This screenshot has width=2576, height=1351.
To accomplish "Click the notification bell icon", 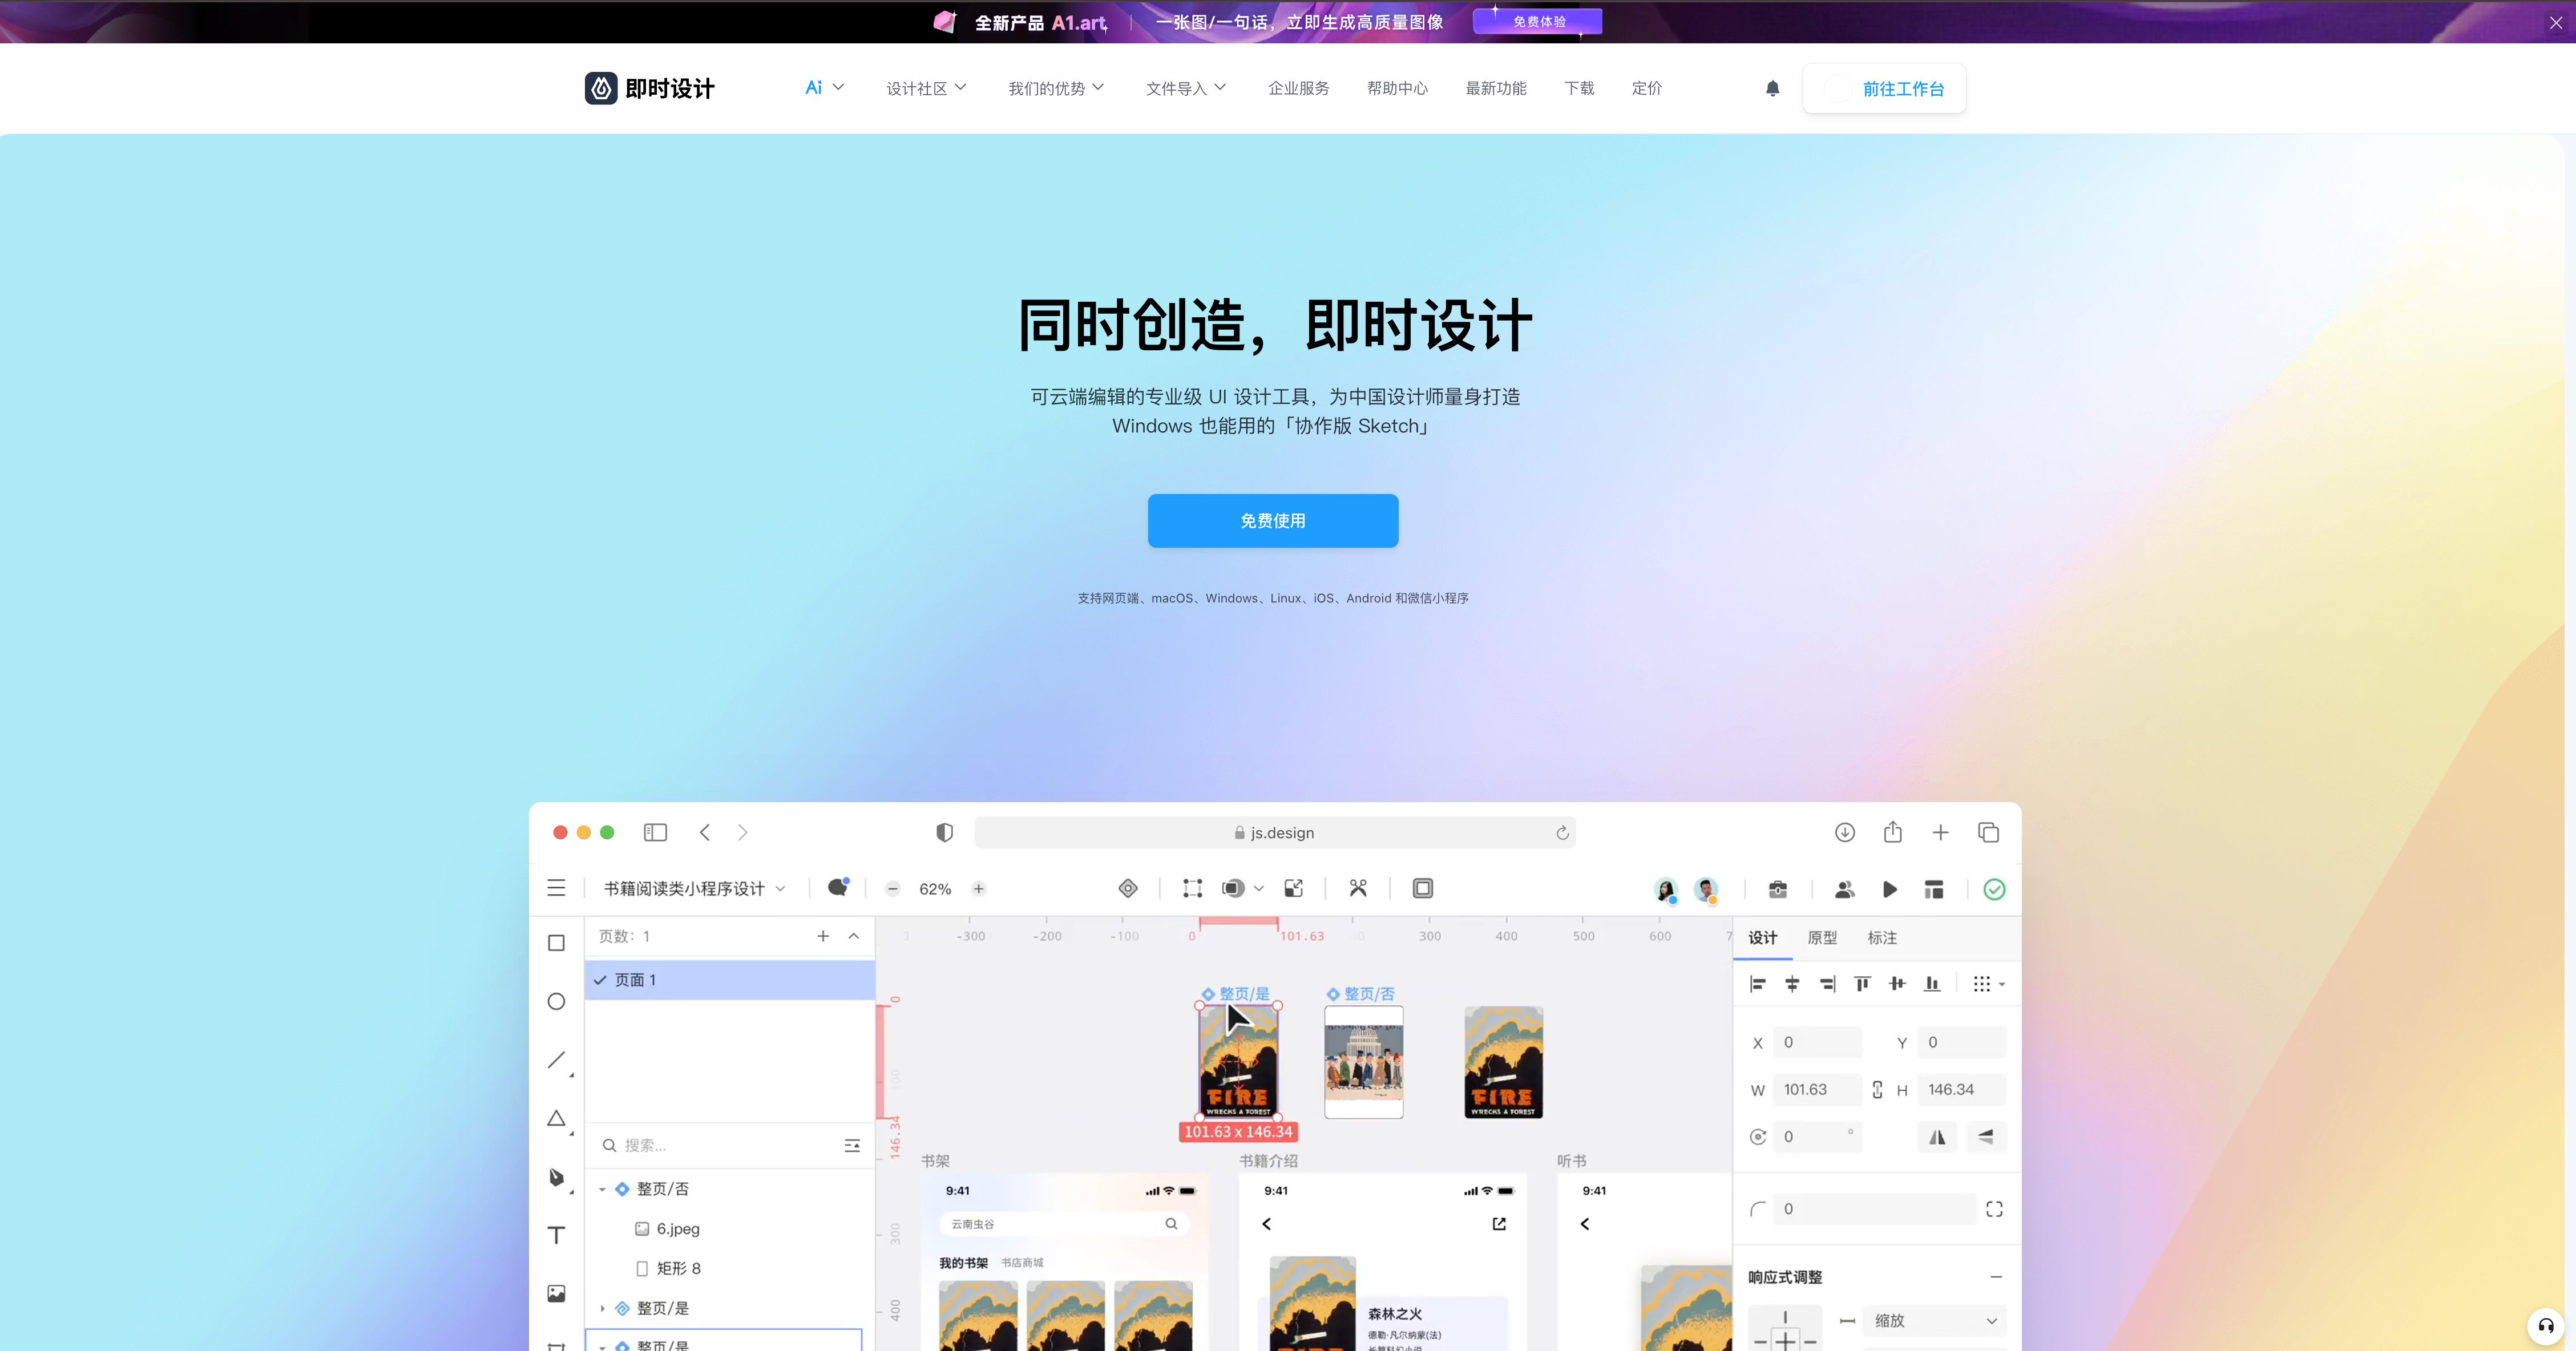I will pyautogui.click(x=1772, y=88).
